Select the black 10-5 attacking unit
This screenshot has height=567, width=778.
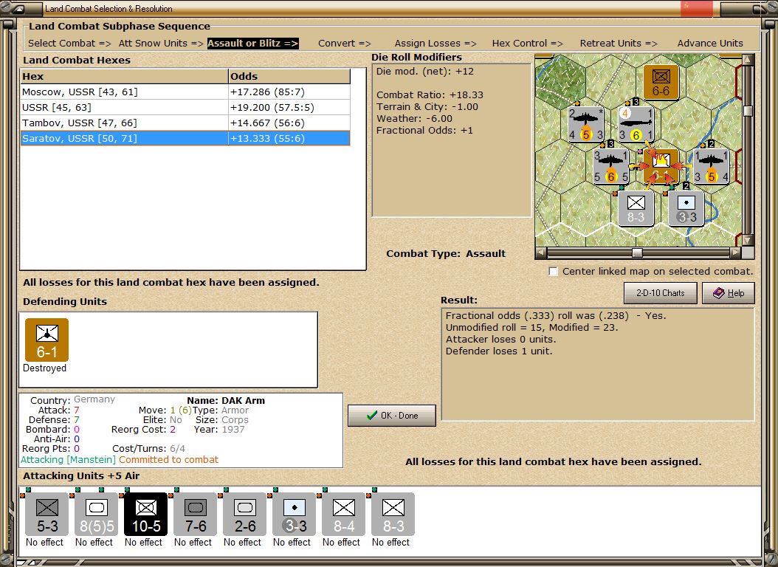pos(146,515)
